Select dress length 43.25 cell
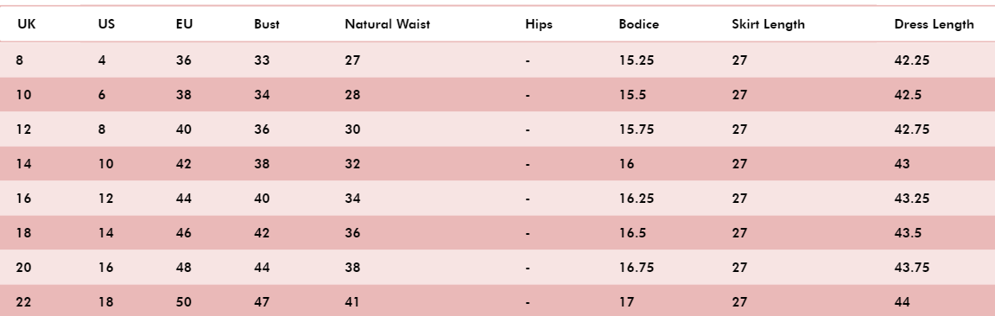This screenshot has height=316, width=995. (912, 199)
